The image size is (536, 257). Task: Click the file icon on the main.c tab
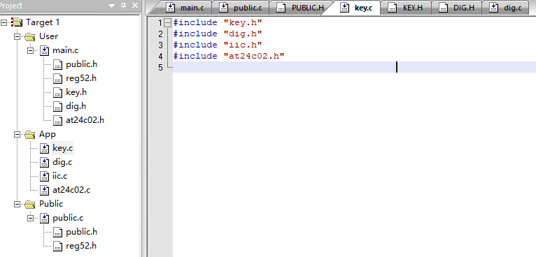point(171,8)
